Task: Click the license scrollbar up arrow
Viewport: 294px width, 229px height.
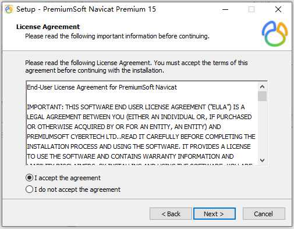Action: point(262,87)
